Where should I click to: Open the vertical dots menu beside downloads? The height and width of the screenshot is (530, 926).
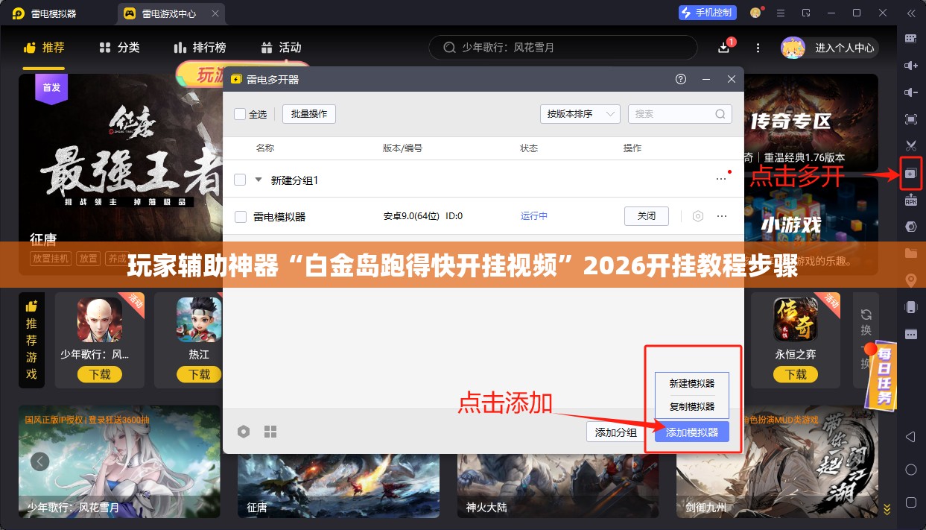[758, 48]
